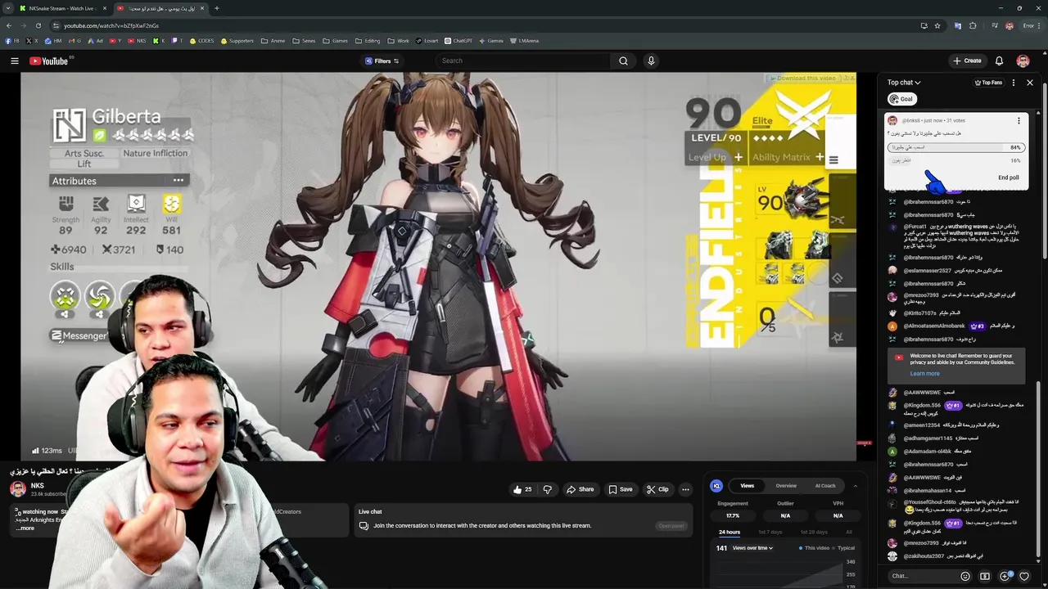Toggle This video series in chart legend
The height and width of the screenshot is (589, 1048).
813,548
